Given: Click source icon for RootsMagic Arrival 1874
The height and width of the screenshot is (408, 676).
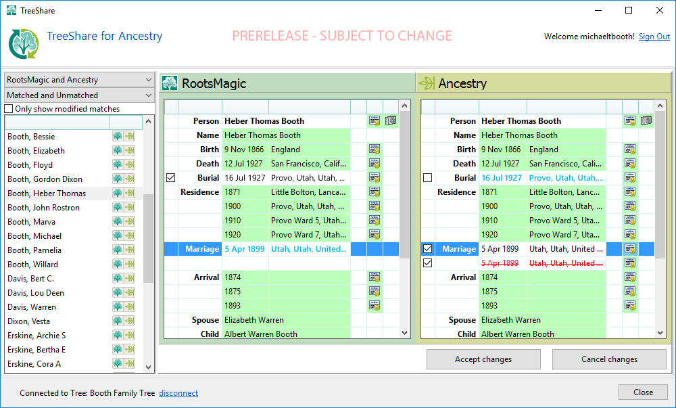Looking at the screenshot, I should click(x=375, y=277).
